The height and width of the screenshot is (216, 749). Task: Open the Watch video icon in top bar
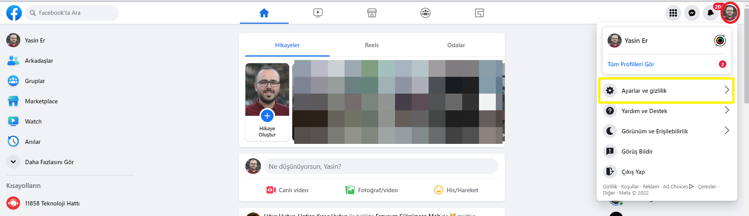(x=318, y=13)
